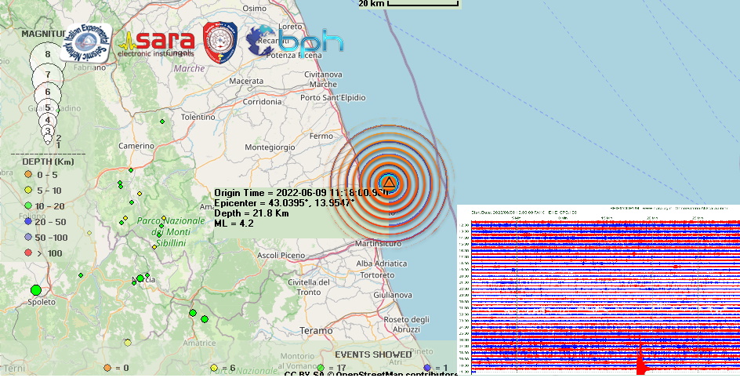Click the yellow events count dot showing 6

point(214,368)
